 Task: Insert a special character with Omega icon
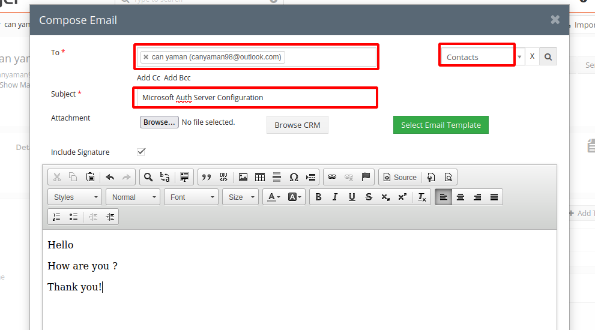tap(294, 177)
